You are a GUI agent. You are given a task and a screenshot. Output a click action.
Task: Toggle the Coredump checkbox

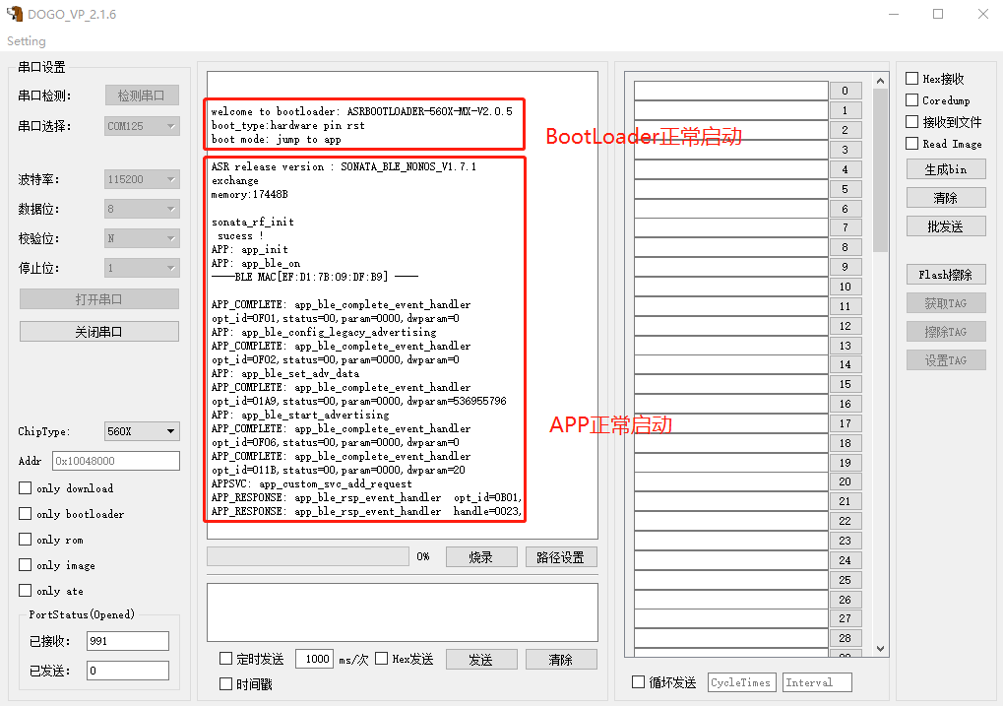pyautogui.click(x=912, y=99)
